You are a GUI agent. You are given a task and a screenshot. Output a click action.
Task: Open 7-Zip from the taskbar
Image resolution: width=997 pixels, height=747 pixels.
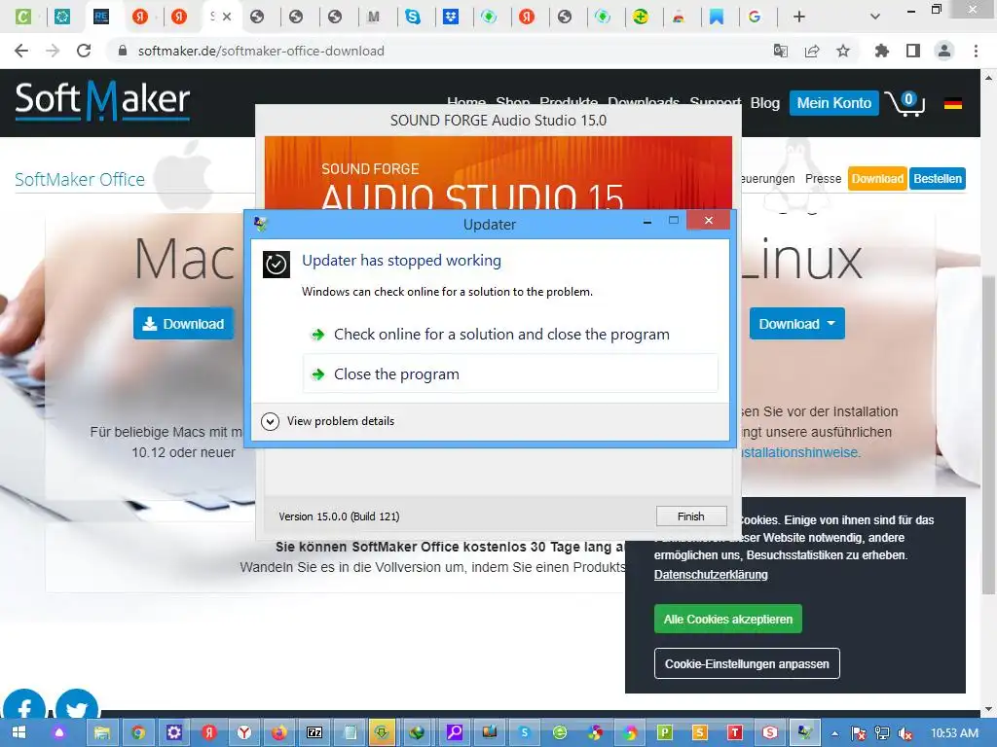(x=314, y=732)
